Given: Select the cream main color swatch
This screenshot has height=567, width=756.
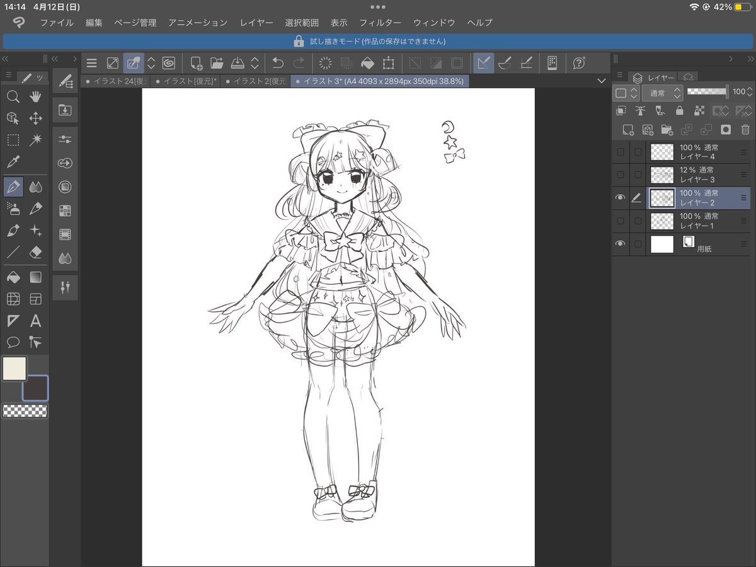Looking at the screenshot, I should [14, 369].
